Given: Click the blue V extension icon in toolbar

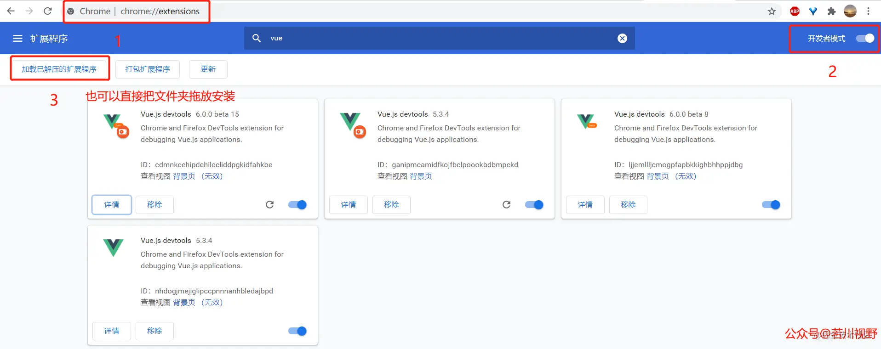Looking at the screenshot, I should tap(813, 11).
